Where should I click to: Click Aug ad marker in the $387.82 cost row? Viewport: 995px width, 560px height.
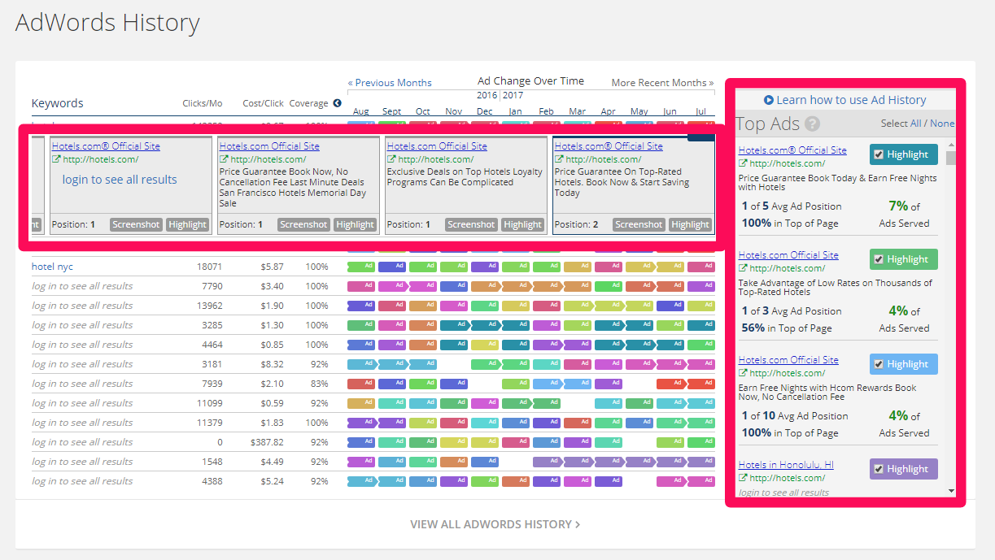pos(361,442)
